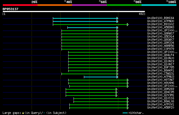This screenshot has height=115, width=179.
Task: Select the UniRef100_Q10NI9 label
Action: click(x=161, y=61)
